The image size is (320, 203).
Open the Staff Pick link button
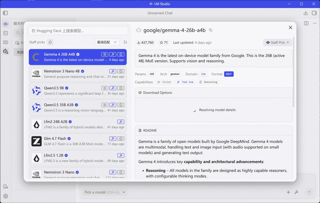pos(277,42)
